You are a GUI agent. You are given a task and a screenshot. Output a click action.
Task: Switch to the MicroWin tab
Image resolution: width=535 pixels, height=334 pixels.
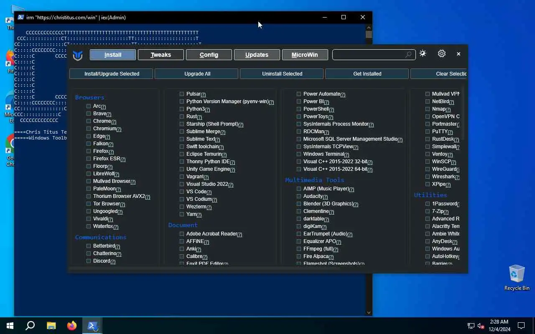[305, 55]
